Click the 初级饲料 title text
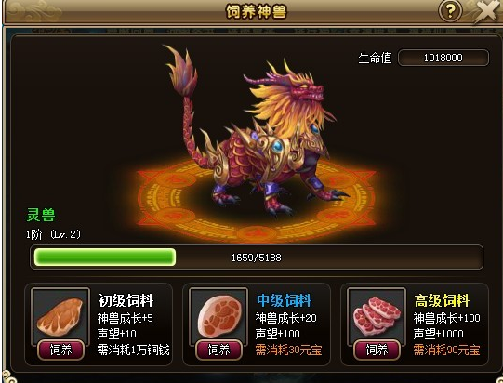The height and width of the screenshot is (383, 503). coord(126,300)
